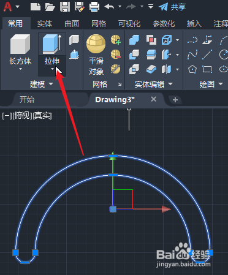Switch to the 曲面 ribbon tab
This screenshot has width=228, height=275.
(72, 24)
